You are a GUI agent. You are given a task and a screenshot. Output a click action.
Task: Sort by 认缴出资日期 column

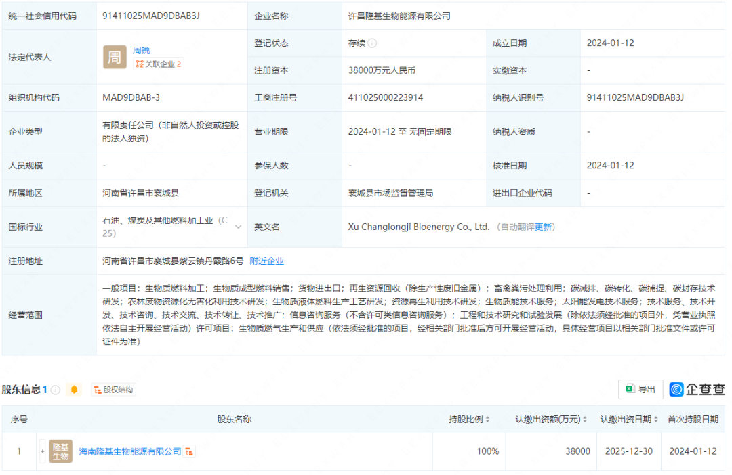(628, 420)
